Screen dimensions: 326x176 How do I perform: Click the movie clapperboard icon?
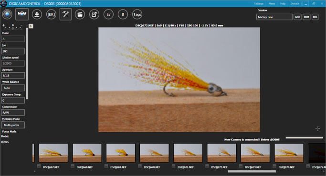[x=80, y=14]
